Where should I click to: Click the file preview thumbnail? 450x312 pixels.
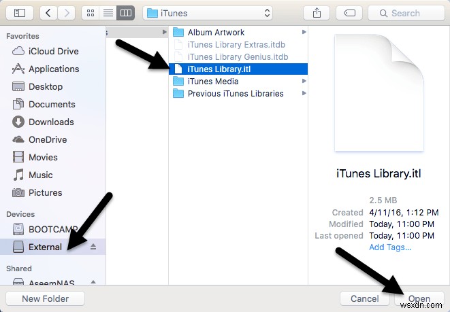[379, 92]
